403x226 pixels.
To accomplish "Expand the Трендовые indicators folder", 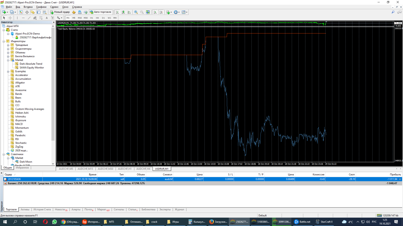I will 8,45.
